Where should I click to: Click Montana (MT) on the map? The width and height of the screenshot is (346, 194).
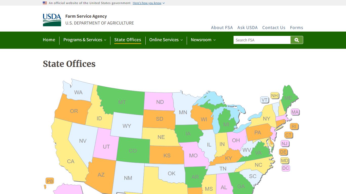pyautogui.click(x=122, y=102)
